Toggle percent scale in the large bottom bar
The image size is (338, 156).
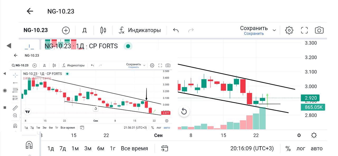(x=288, y=148)
